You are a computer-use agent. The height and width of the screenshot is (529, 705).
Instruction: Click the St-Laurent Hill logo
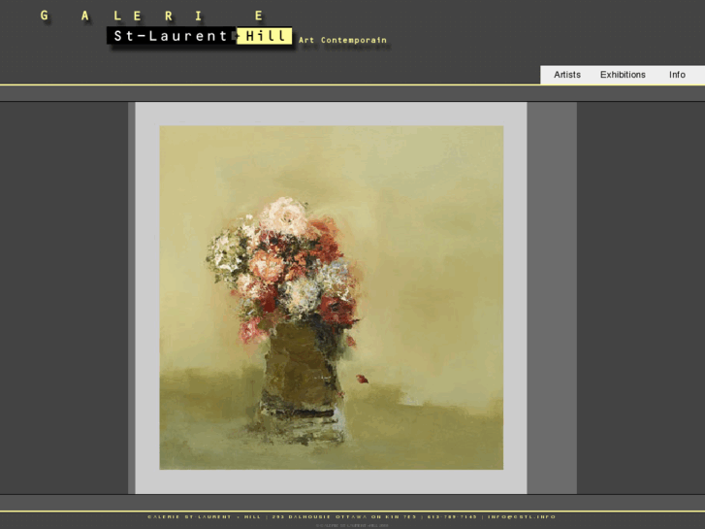pyautogui.click(x=199, y=36)
